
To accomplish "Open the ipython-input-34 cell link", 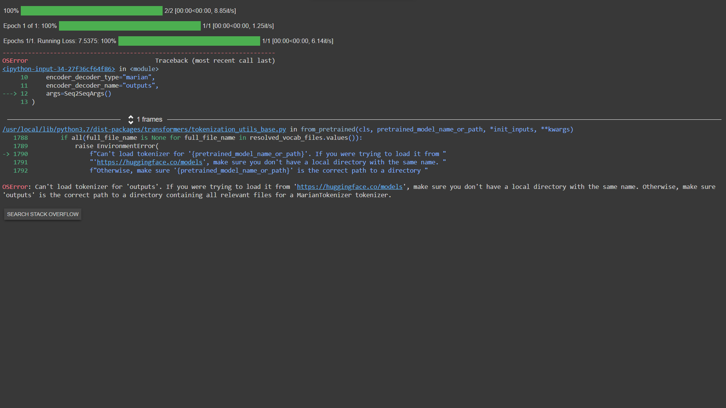I will tap(58, 69).
